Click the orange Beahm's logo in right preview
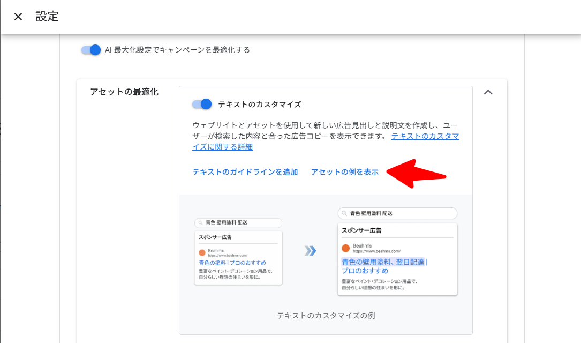This screenshot has height=343, width=581. click(345, 248)
